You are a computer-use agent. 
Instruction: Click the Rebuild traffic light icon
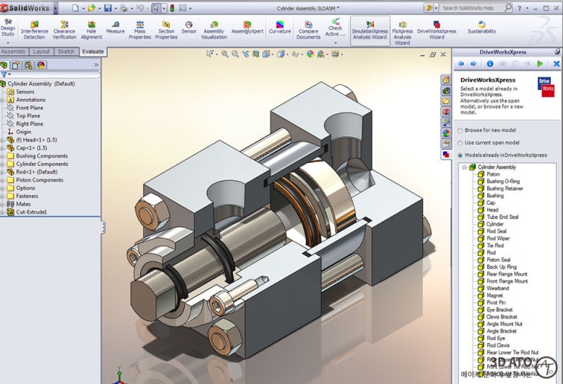[x=172, y=8]
